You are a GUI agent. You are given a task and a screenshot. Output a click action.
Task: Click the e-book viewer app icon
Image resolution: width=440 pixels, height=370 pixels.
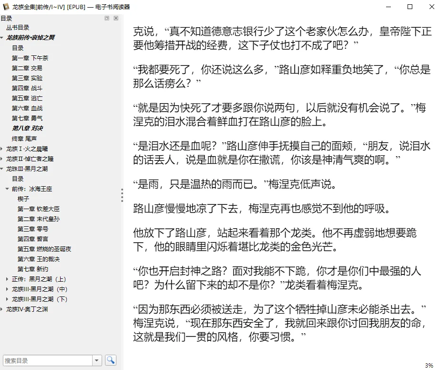coord(6,7)
